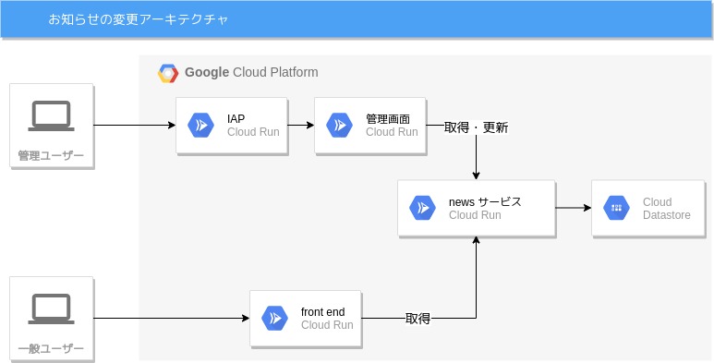The image size is (714, 363).
Task: Click the Google Cloud Platform label text
Action: click(251, 72)
